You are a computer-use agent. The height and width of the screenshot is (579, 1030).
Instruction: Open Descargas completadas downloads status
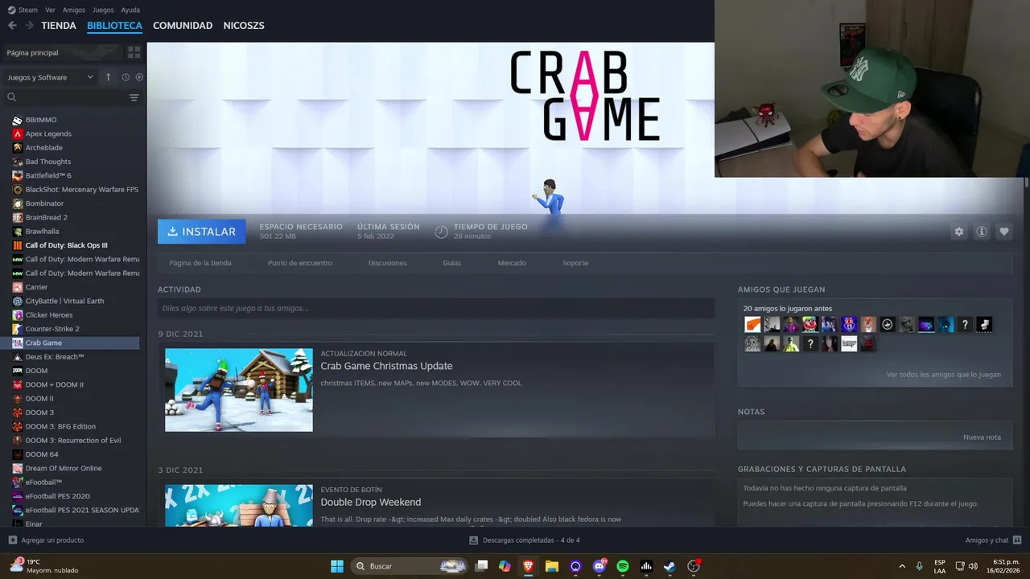(525, 540)
